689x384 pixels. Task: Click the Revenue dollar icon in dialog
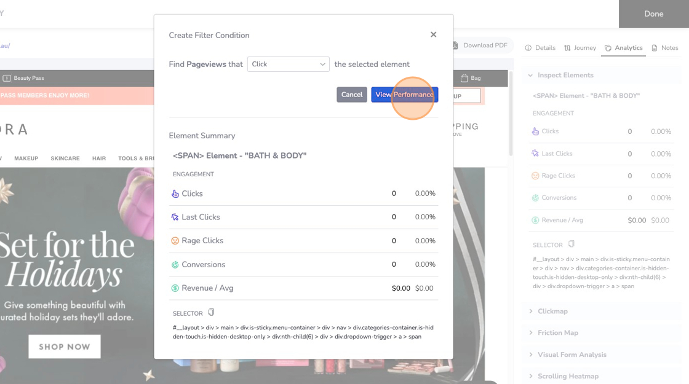pyautogui.click(x=175, y=288)
